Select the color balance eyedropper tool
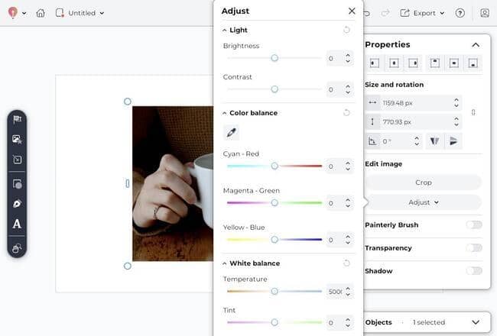The image size is (497, 336). pyautogui.click(x=231, y=132)
